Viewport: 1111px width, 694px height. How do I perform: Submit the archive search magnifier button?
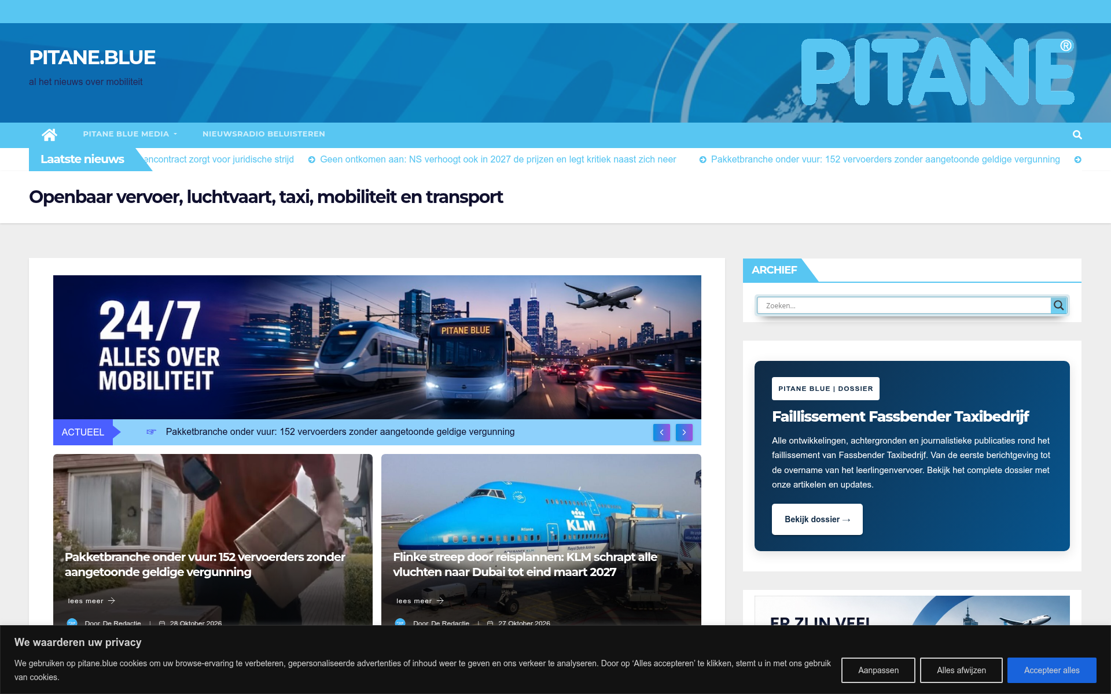click(1058, 305)
